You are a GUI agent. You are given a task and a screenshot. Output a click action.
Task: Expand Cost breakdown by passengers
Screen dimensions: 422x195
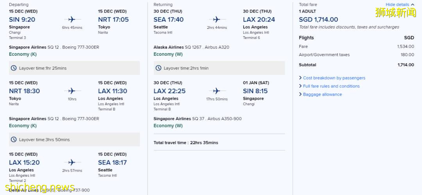click(x=334, y=78)
